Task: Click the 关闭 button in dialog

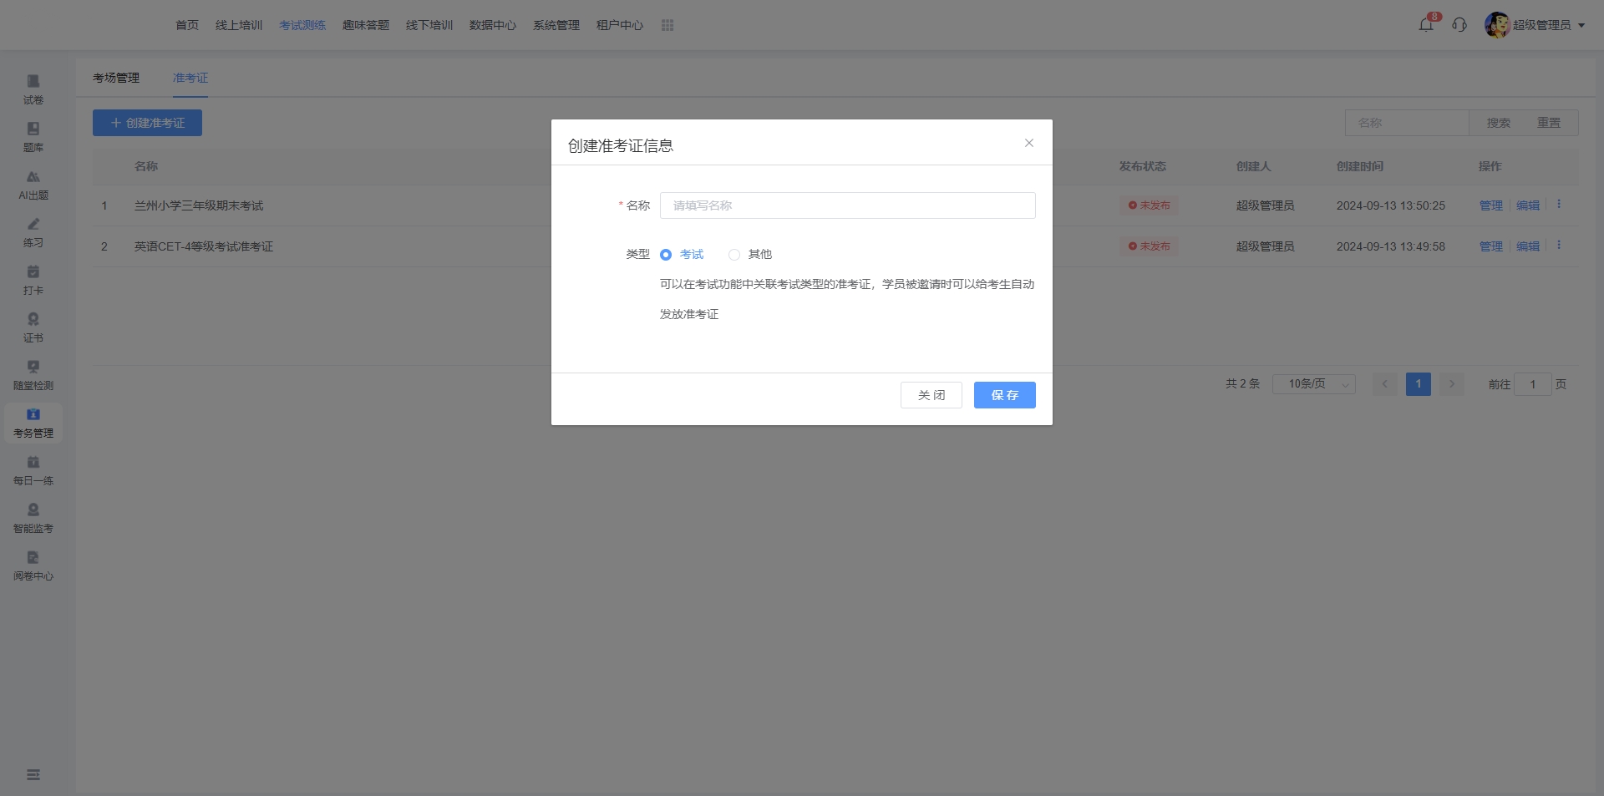Action: [x=931, y=395]
